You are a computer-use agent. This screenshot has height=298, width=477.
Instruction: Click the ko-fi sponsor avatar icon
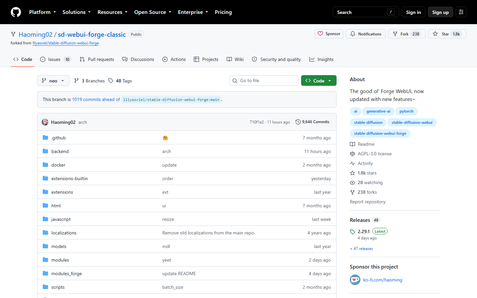pos(355,280)
